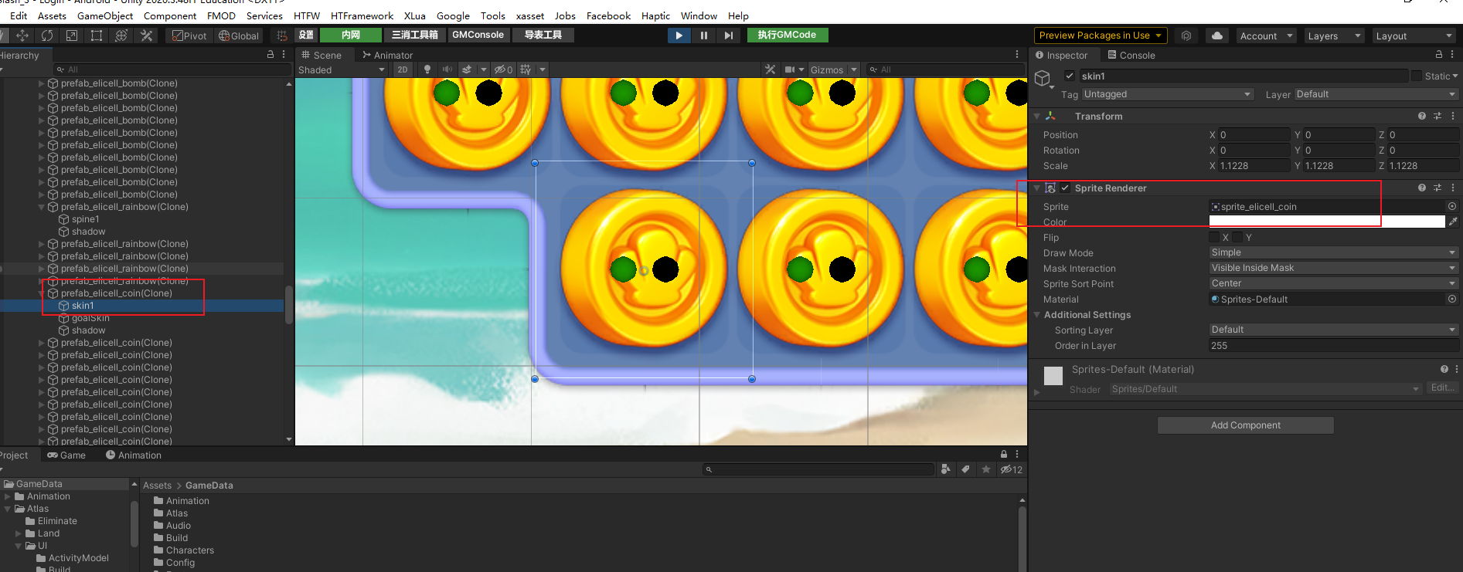
Task: Click the Color eyedropper icon
Action: click(x=1453, y=222)
